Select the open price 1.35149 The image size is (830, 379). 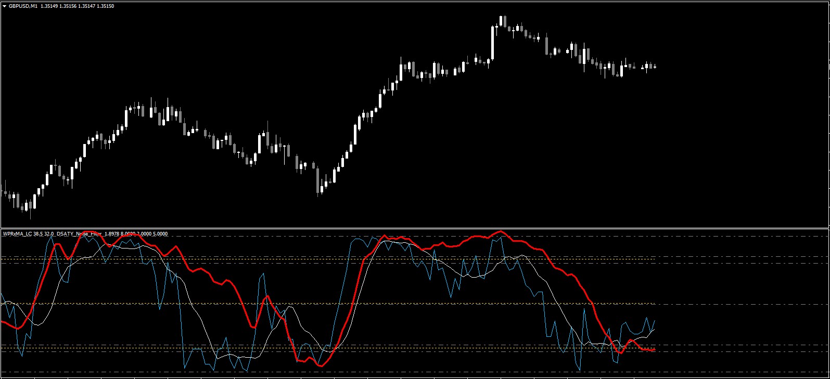(50, 6)
